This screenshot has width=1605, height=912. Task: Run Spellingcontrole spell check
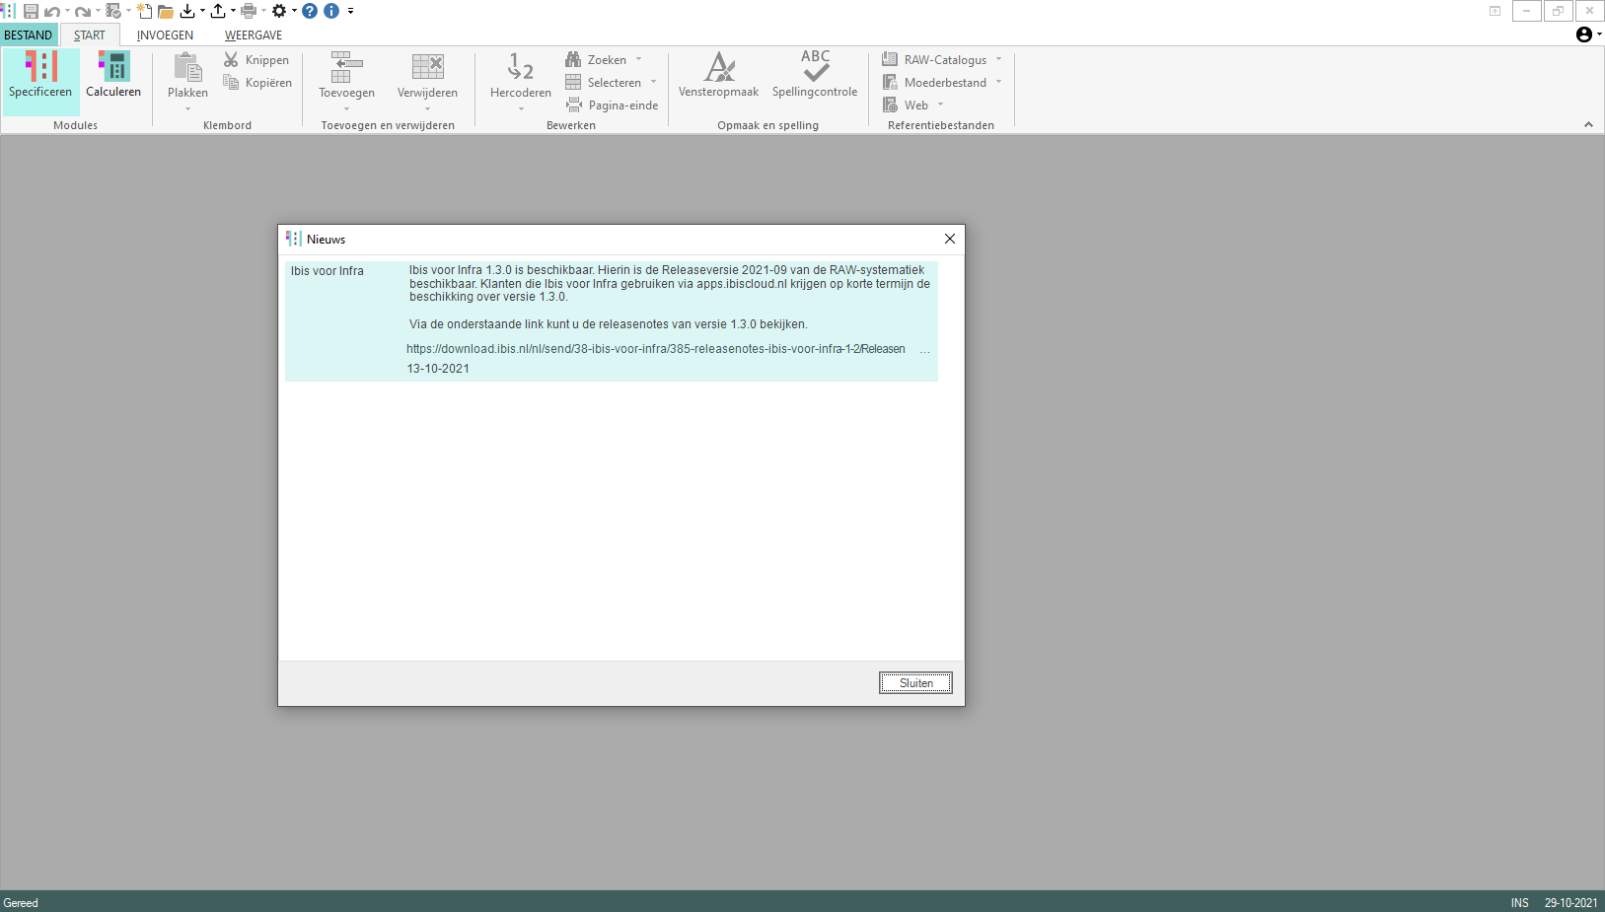pos(815,75)
